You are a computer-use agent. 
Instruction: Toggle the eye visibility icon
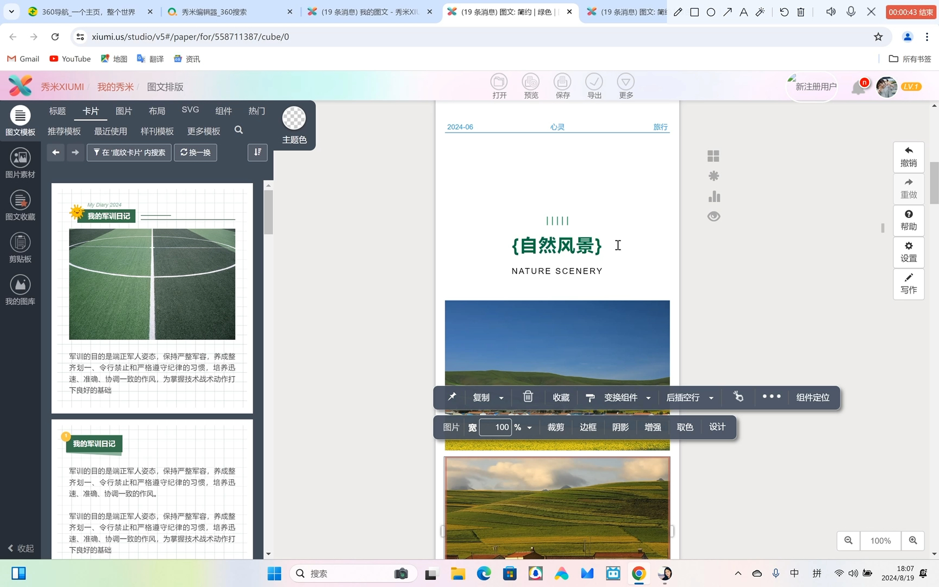click(x=713, y=216)
